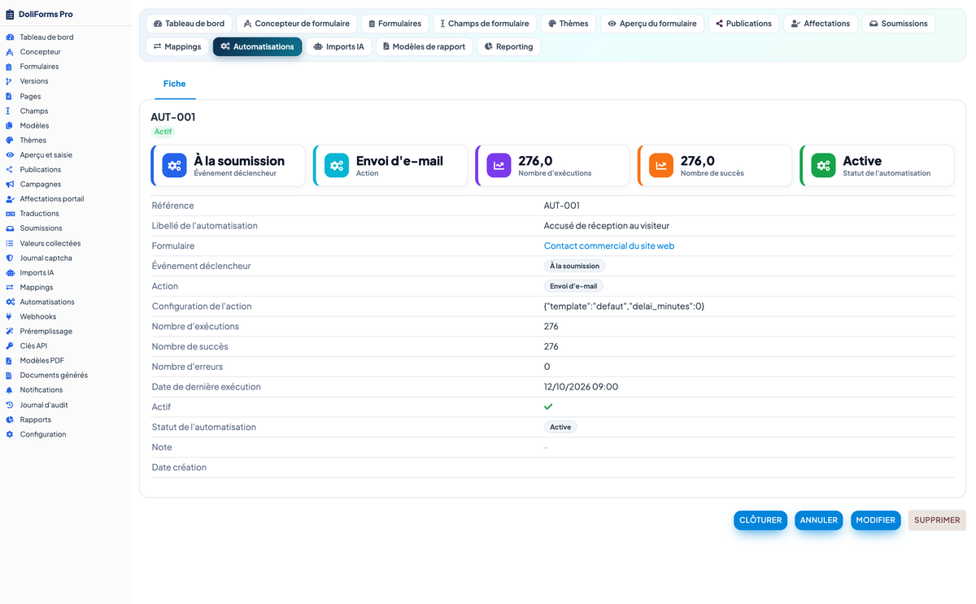976x604 pixels.
Task: Click the green Actif status badge
Action: pyautogui.click(x=163, y=132)
